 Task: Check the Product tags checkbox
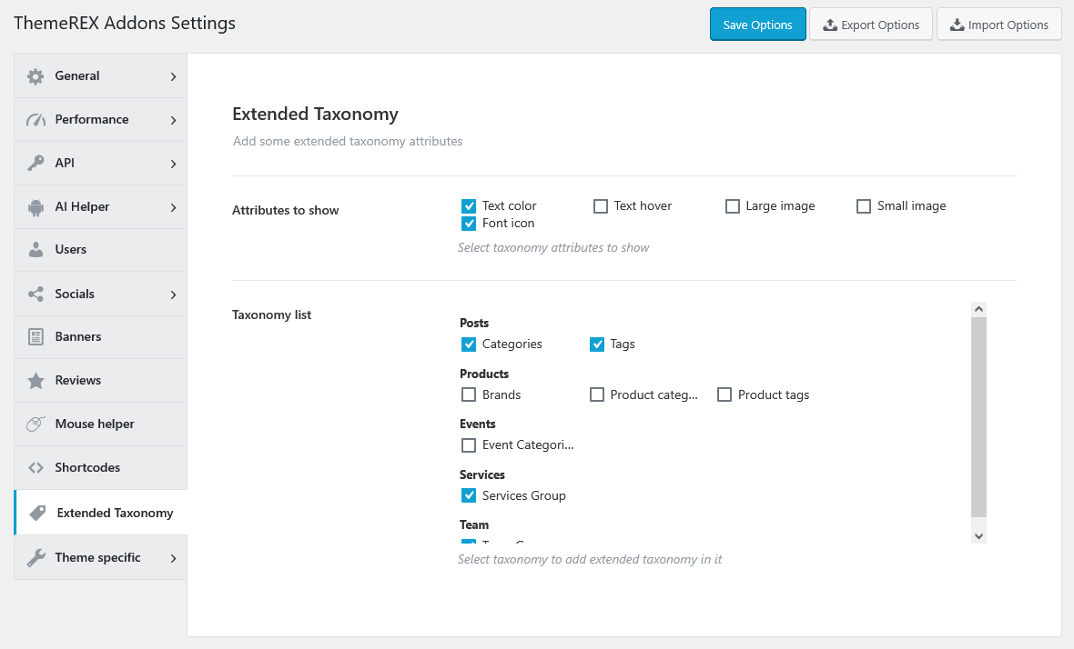(724, 394)
